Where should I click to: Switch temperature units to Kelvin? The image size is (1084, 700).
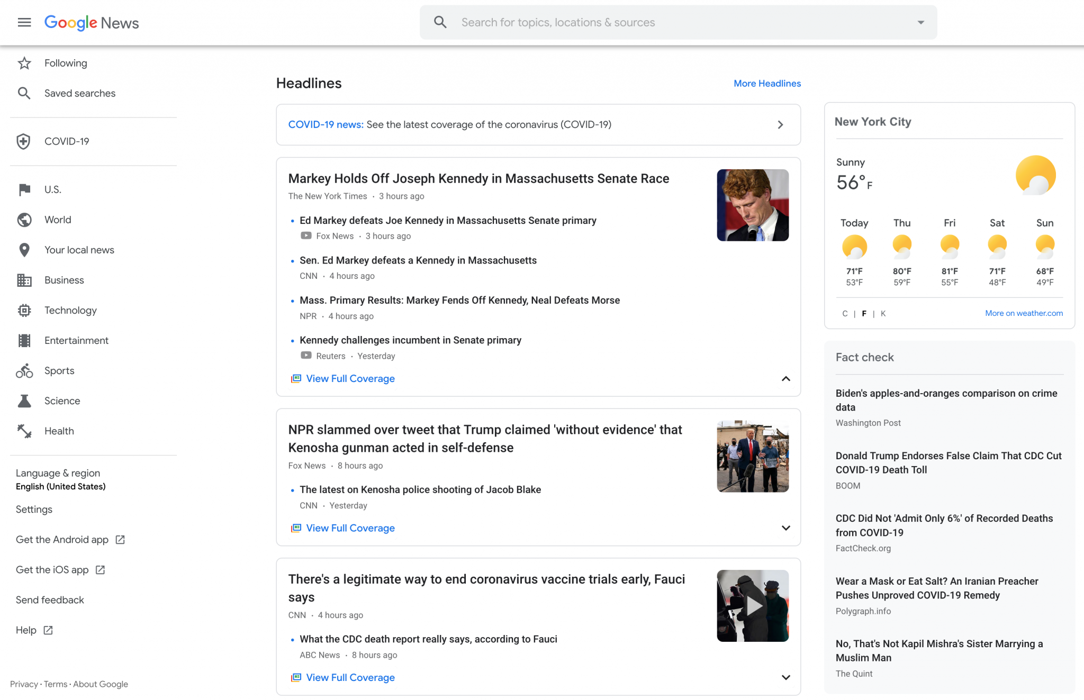[883, 313]
